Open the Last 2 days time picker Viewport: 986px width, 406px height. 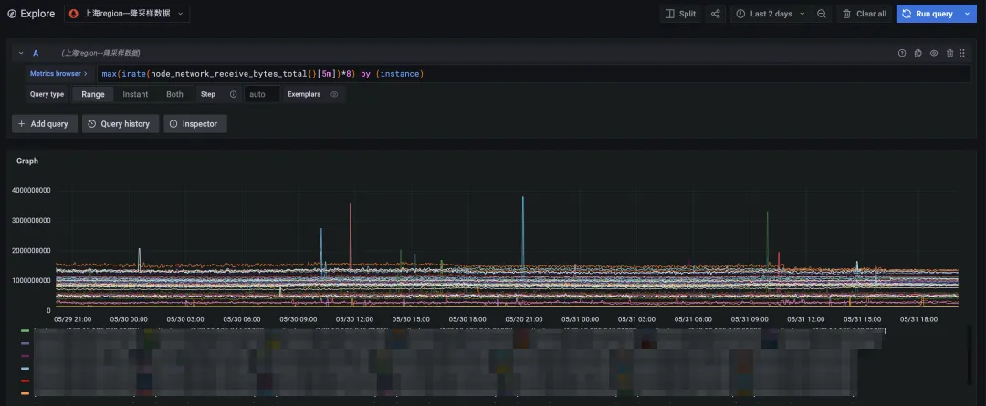770,14
